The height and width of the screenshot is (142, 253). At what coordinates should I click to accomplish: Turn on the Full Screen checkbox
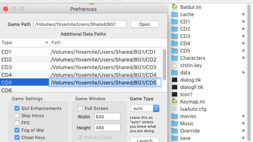80,108
